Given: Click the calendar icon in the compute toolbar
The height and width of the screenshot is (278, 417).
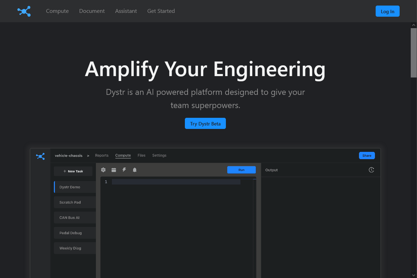Looking at the screenshot, I should point(114,170).
